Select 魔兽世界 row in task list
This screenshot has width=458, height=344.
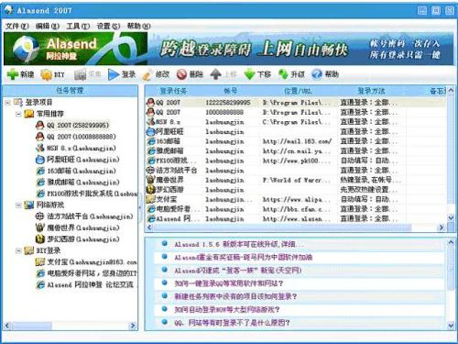point(296,180)
